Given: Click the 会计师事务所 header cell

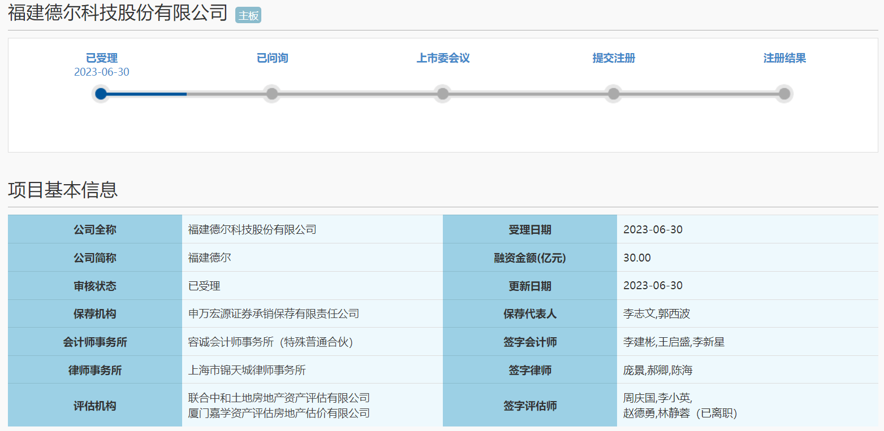Looking at the screenshot, I should pyautogui.click(x=95, y=342).
